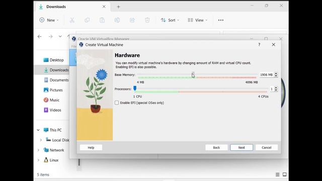Click the Cut icon in Explorer toolbar
Viewport: 322px width, 181px height.
click(72, 20)
